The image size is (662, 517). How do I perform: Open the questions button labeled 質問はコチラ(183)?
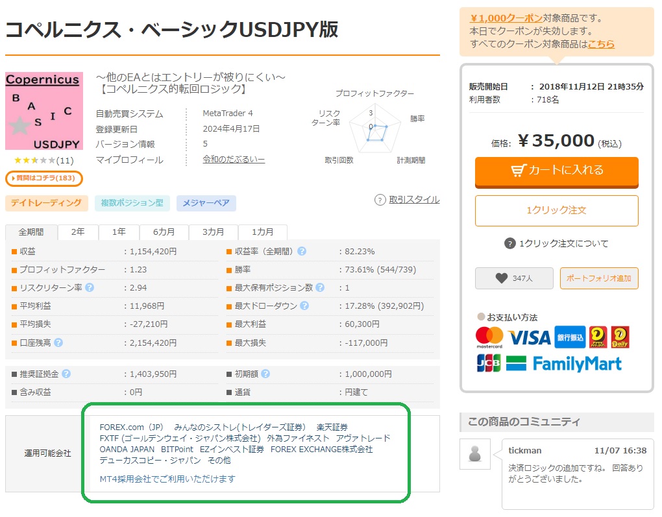click(44, 178)
